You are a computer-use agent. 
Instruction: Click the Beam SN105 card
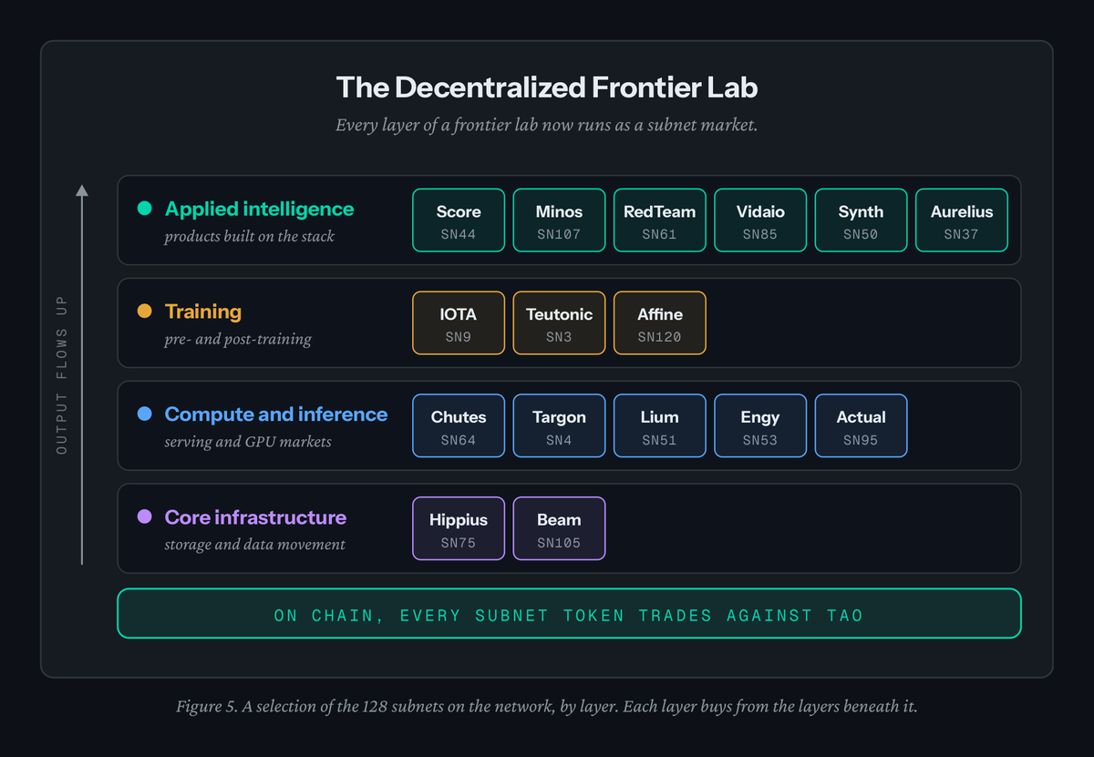point(559,529)
